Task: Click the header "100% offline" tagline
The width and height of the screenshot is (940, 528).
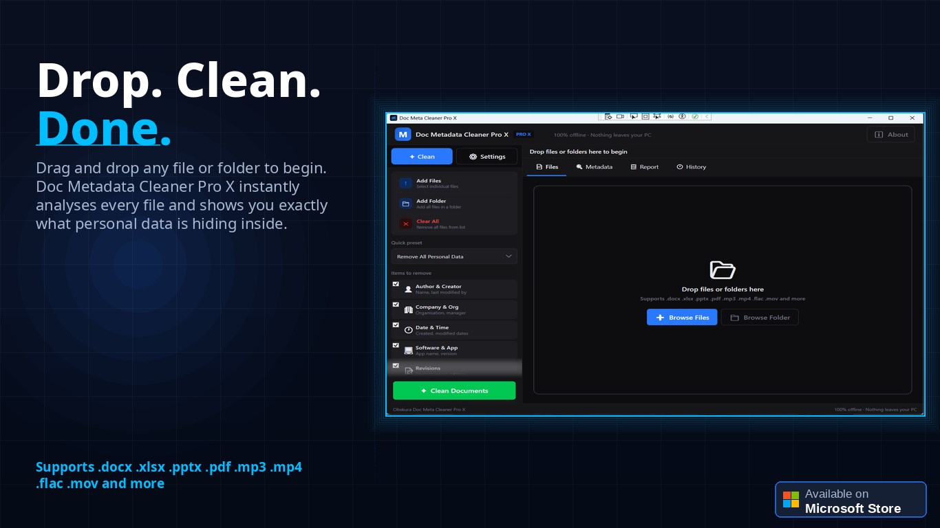Action: coord(602,135)
